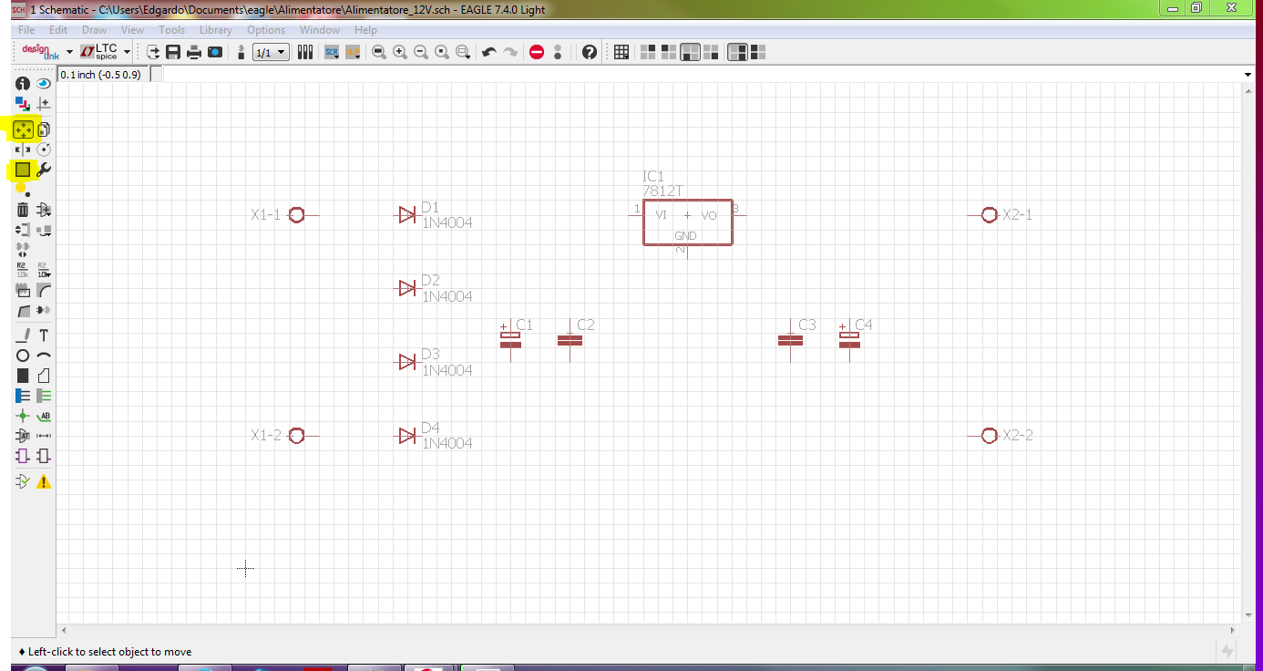The width and height of the screenshot is (1263, 671).
Task: Select the Group tool
Action: tap(23, 170)
